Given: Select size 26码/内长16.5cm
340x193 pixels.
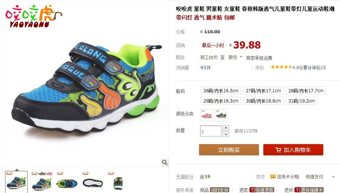Looking at the screenshot, I should click(221, 90).
